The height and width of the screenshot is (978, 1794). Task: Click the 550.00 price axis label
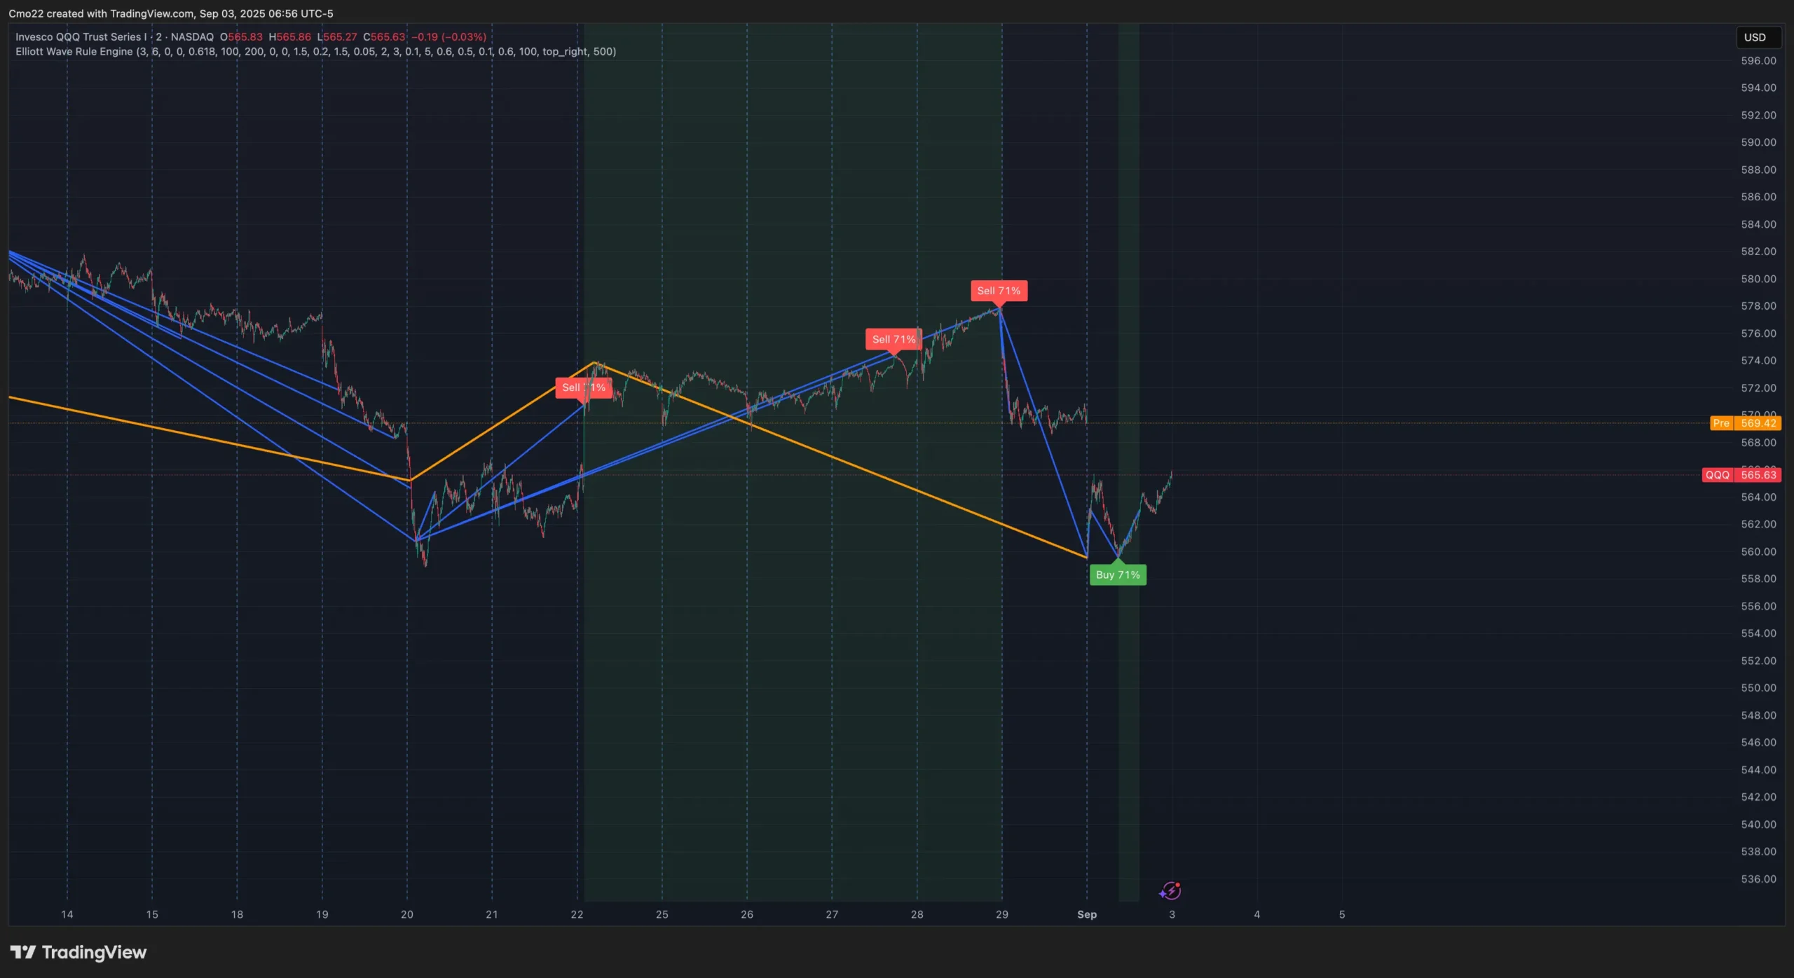tap(1758, 688)
